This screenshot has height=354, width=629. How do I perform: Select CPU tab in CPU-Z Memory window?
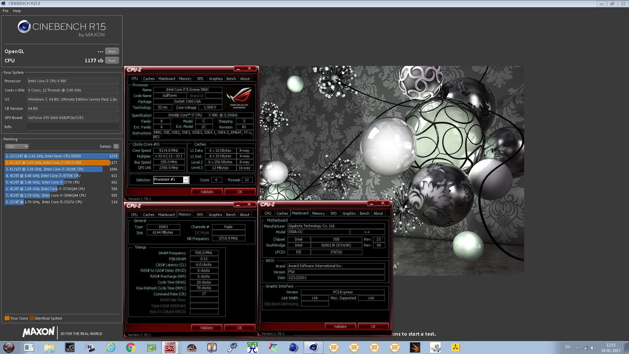point(134,215)
